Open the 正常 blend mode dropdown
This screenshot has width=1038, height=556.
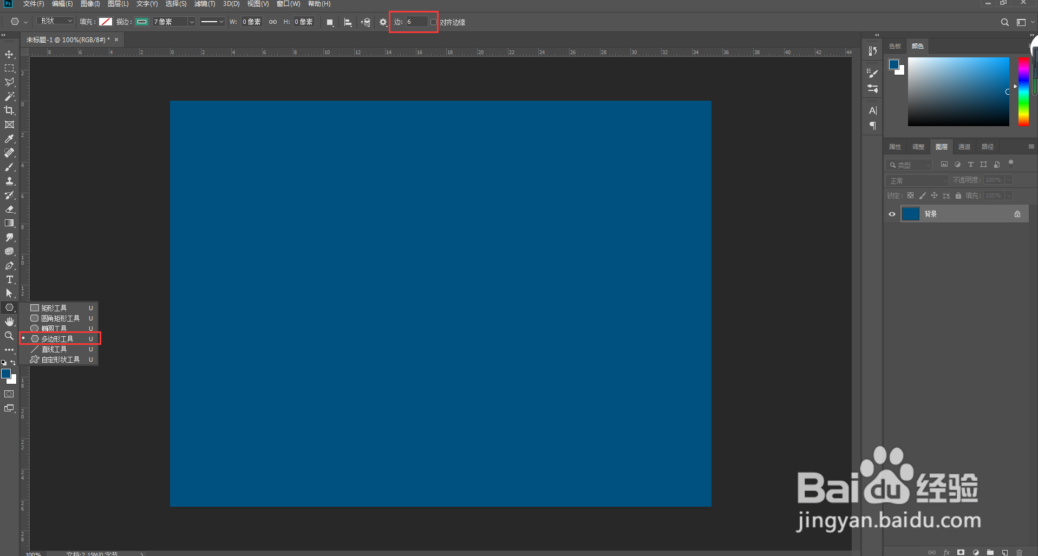(x=918, y=180)
